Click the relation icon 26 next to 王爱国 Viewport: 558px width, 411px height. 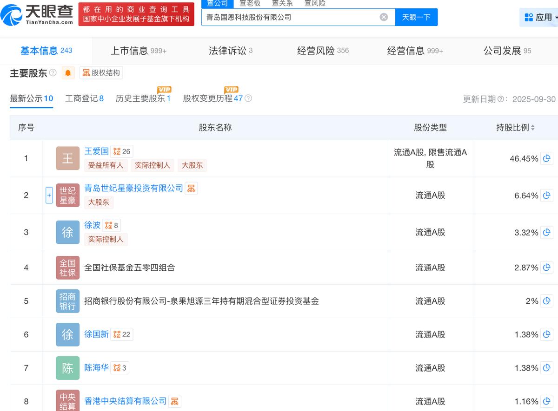122,151
